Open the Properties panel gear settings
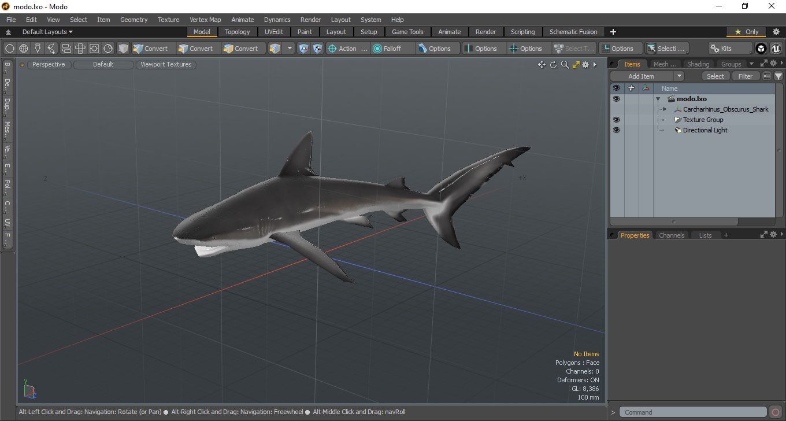The width and height of the screenshot is (786, 421). [773, 234]
